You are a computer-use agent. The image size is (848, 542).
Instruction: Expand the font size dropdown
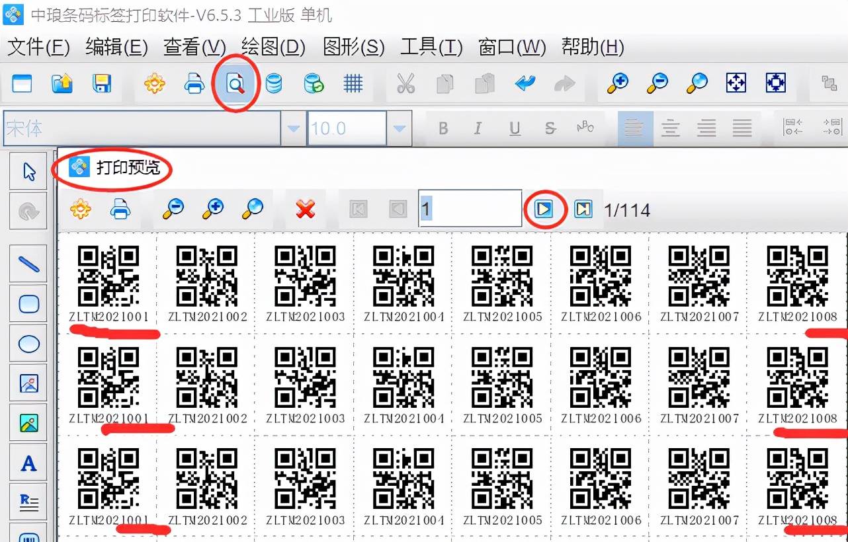pos(399,128)
